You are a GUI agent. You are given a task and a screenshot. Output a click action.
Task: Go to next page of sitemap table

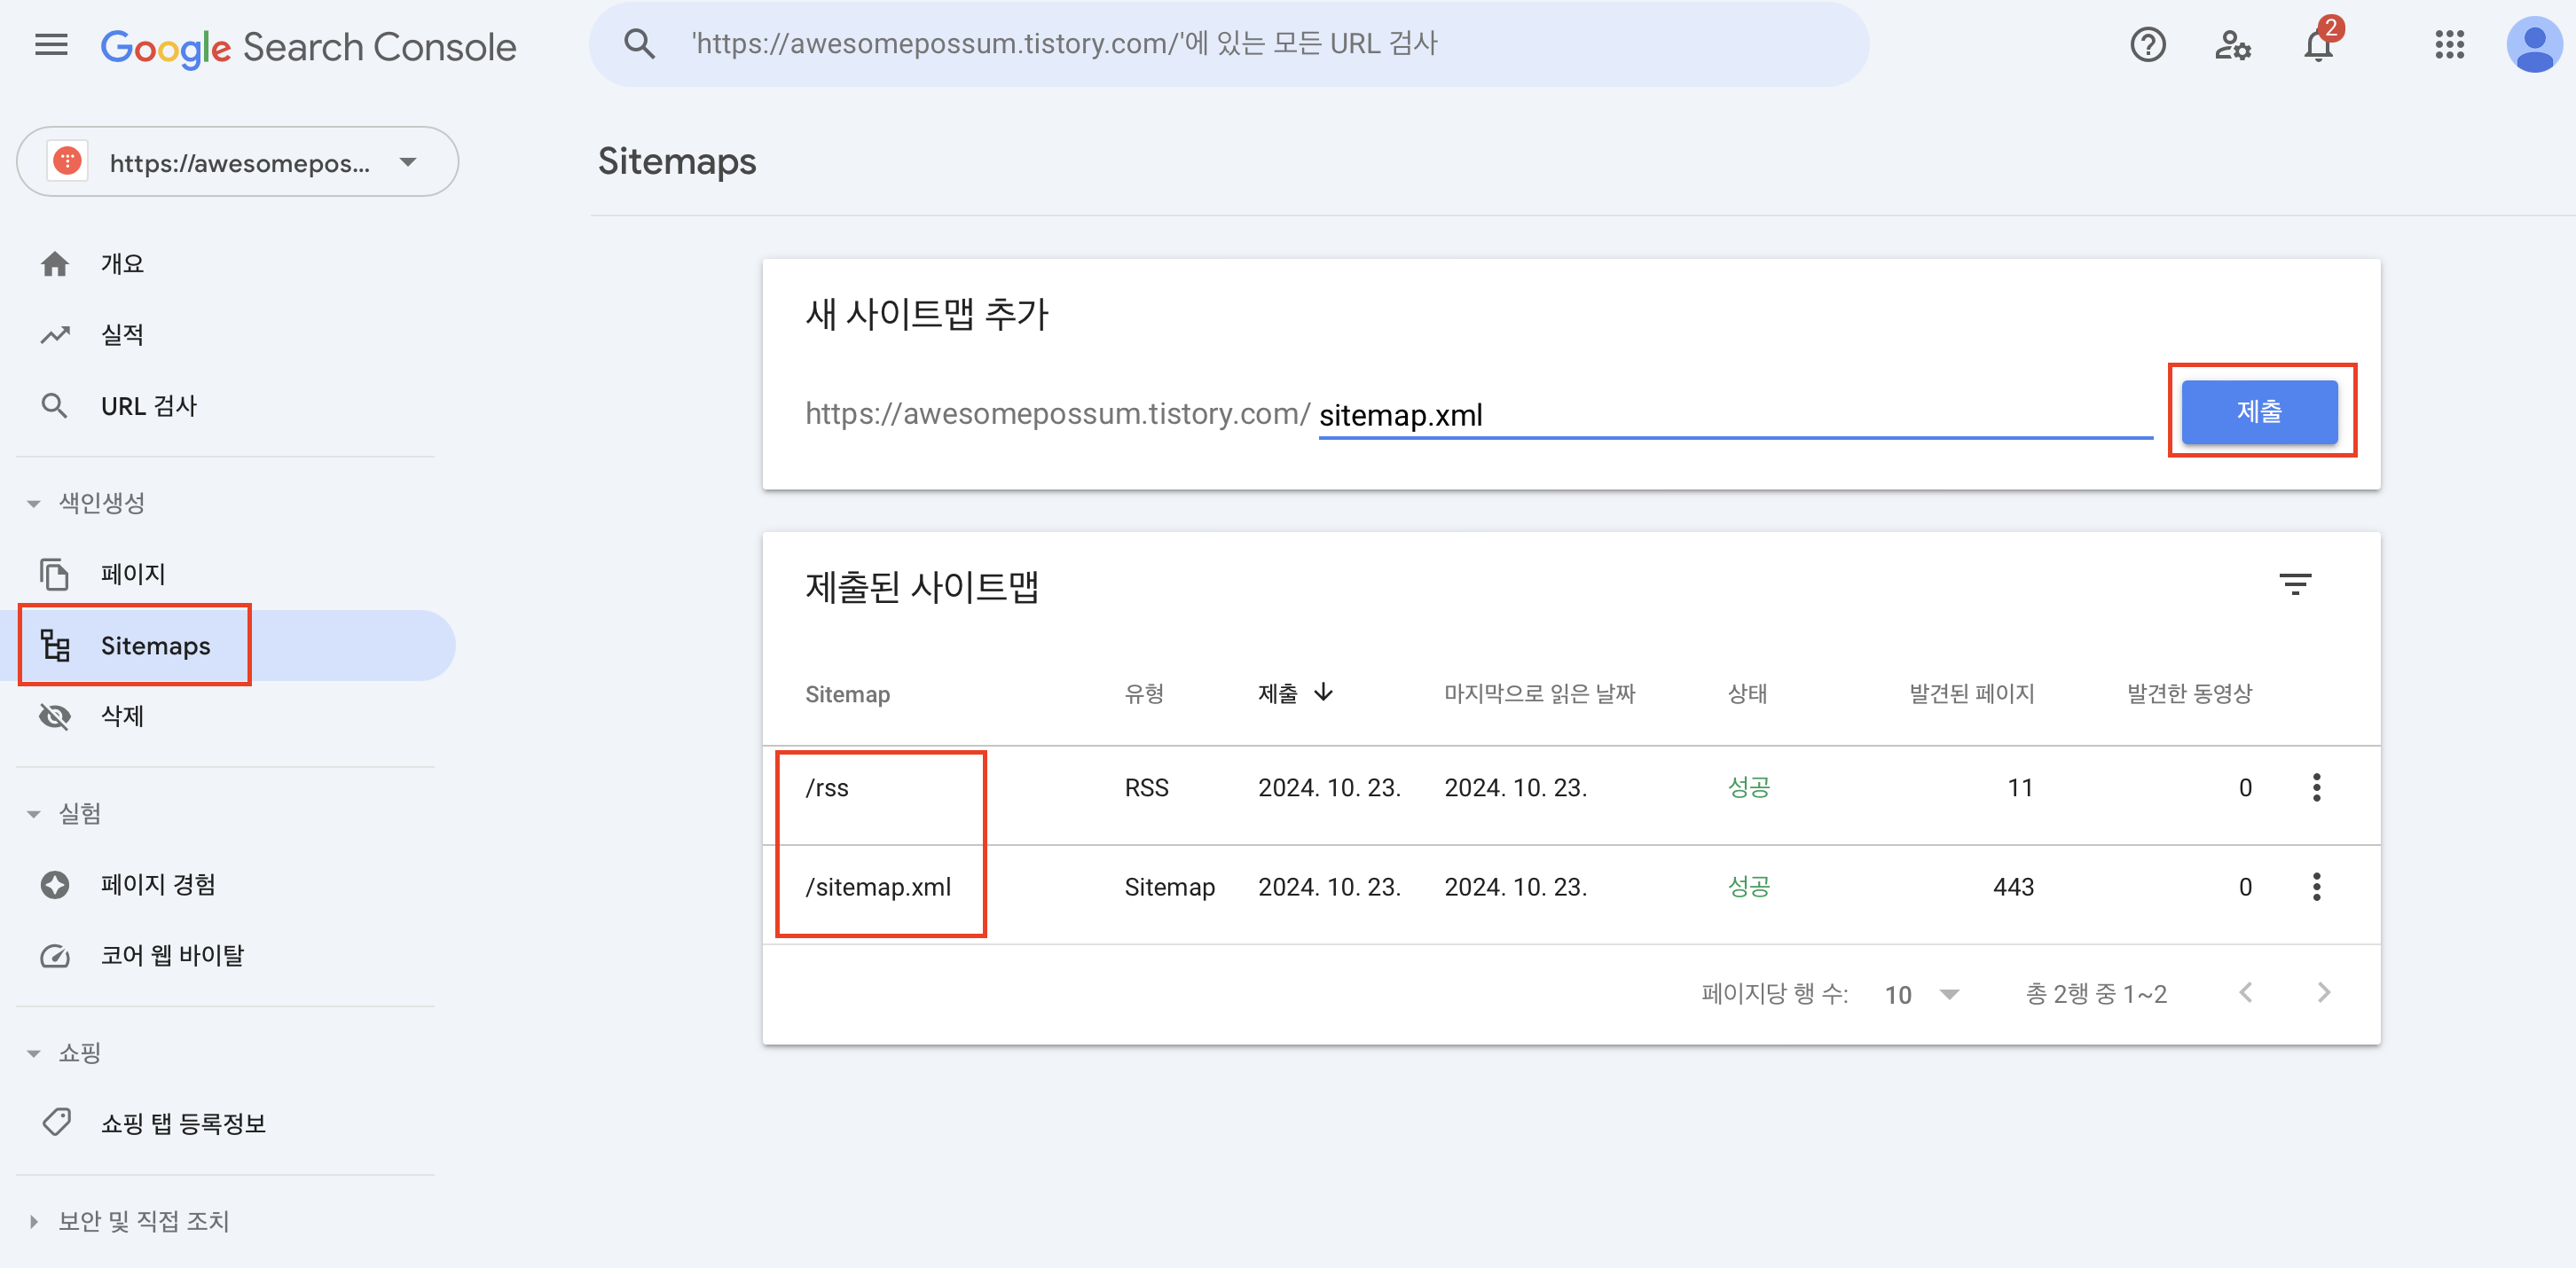2324,993
